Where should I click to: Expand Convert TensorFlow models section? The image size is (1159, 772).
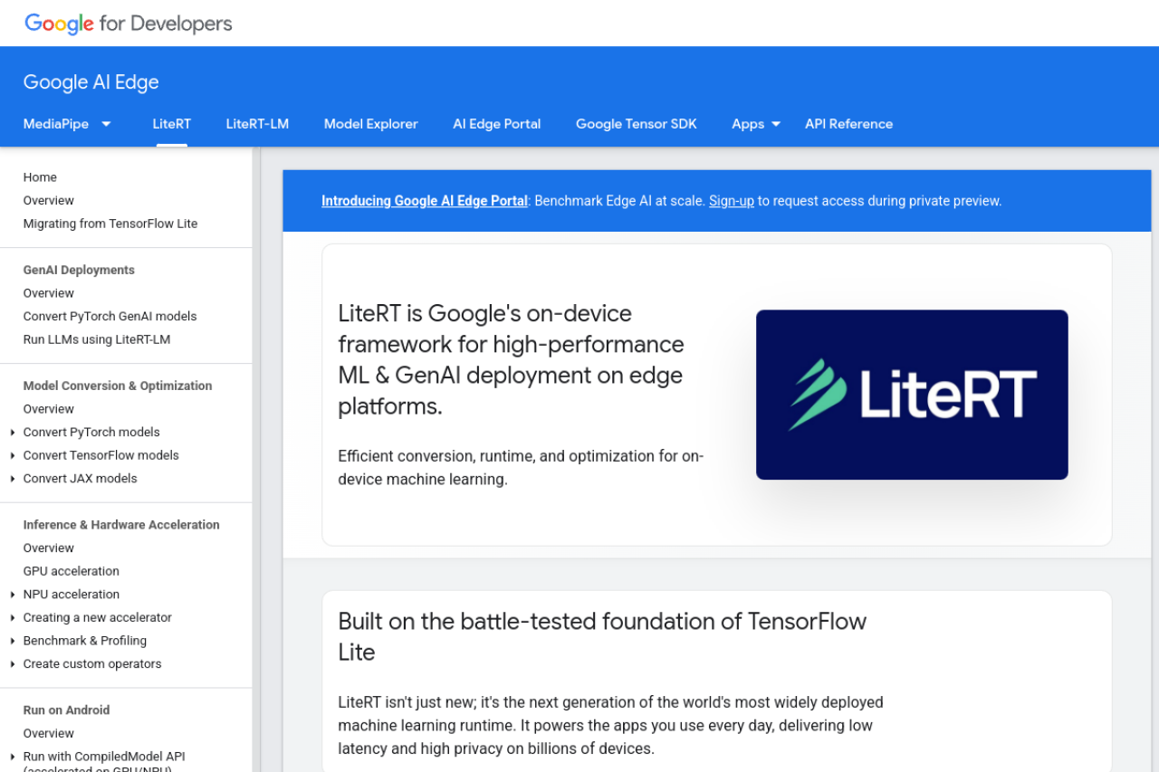pos(13,456)
